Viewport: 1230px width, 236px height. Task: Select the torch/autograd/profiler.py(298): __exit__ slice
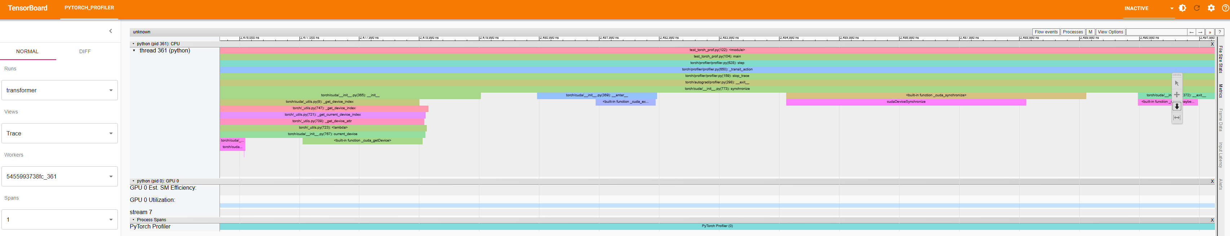point(717,82)
